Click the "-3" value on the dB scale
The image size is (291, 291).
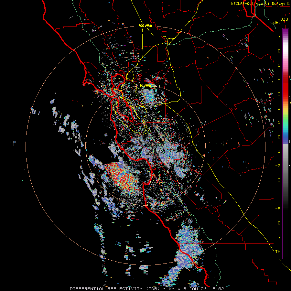(x=278, y=180)
